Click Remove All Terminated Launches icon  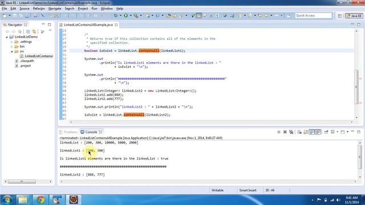click(291, 132)
